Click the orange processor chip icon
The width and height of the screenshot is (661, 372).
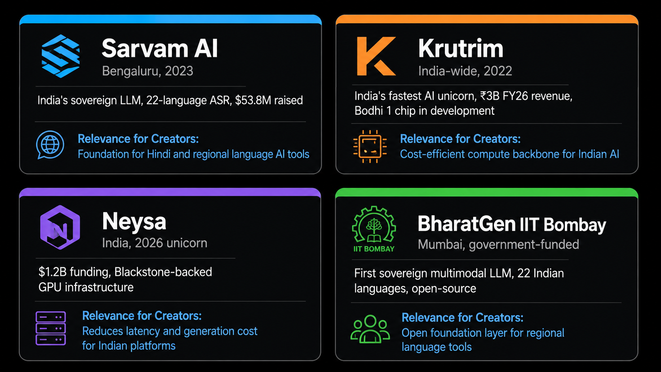(370, 146)
